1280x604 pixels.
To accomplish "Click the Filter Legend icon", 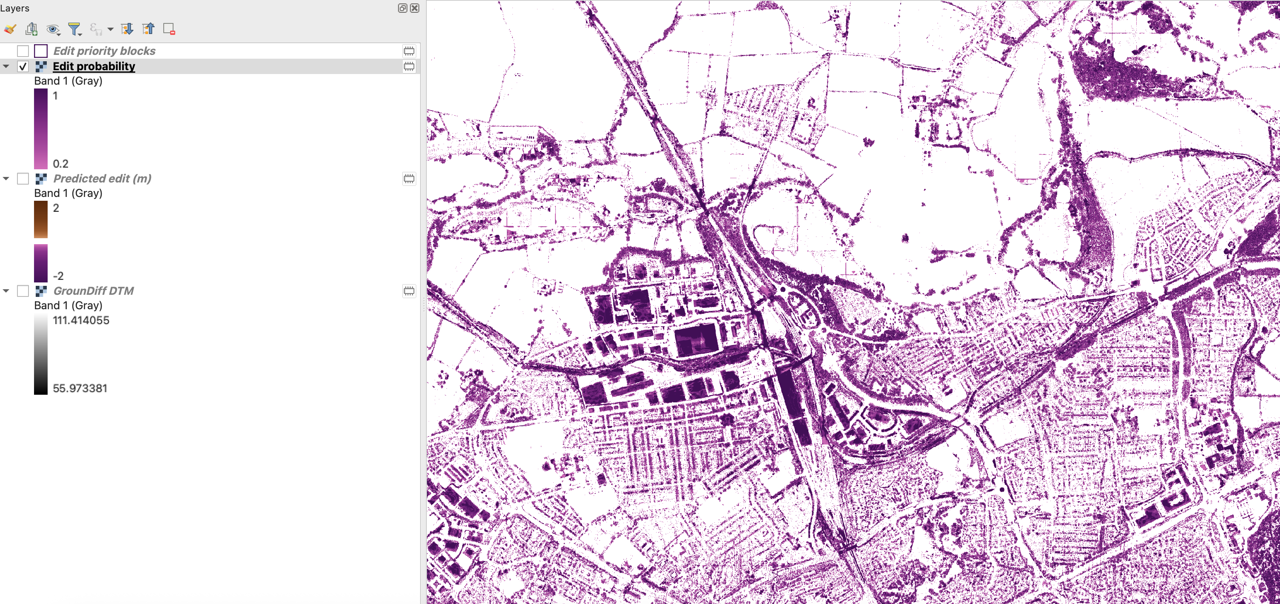I will click(x=74, y=29).
